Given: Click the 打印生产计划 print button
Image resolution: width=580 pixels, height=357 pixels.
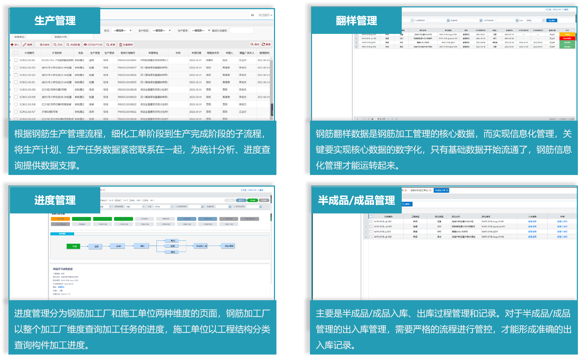Looking at the screenshot, I should pos(93,45).
